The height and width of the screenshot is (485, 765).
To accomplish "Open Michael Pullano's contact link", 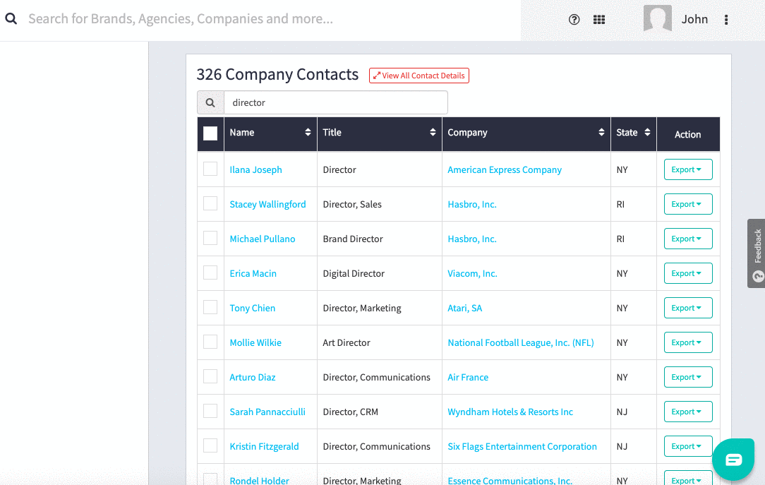I will (x=263, y=239).
